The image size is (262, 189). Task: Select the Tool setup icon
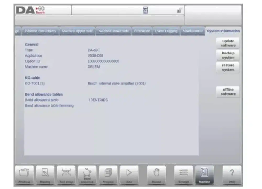[66, 175]
